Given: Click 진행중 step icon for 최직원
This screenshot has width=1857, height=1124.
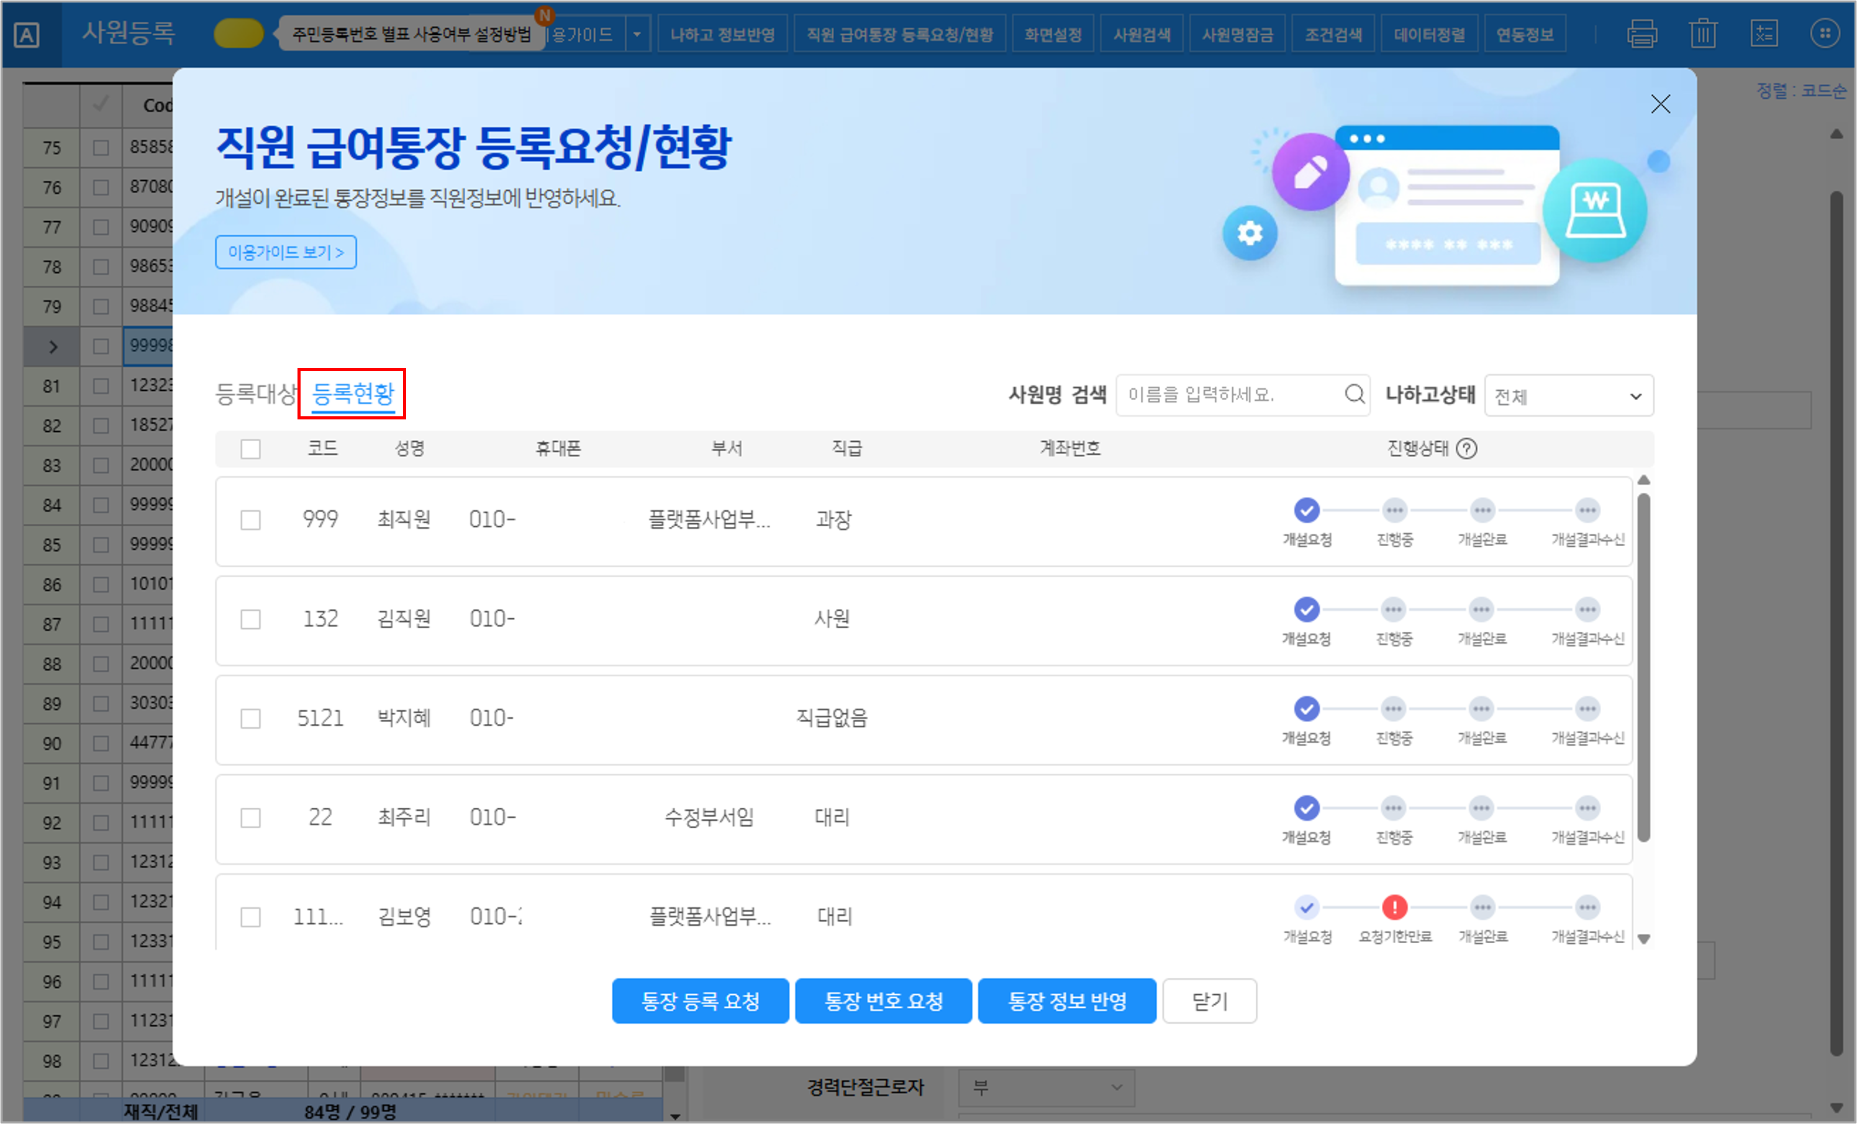Looking at the screenshot, I should pyautogui.click(x=1394, y=510).
